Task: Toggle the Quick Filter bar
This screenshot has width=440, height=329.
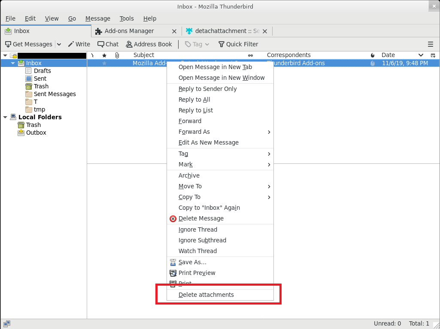Action: (238, 44)
